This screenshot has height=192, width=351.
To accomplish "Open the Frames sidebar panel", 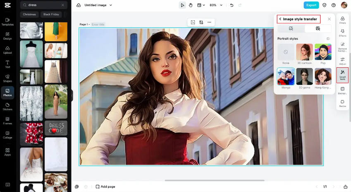I will point(7,121).
